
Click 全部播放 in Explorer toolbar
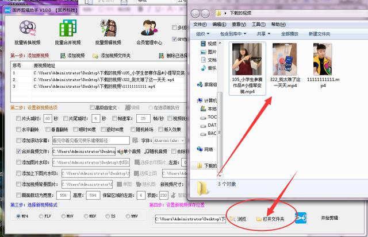[290, 34]
